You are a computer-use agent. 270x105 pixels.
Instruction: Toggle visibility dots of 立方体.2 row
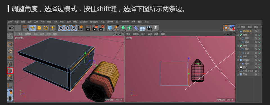click(x=258, y=31)
